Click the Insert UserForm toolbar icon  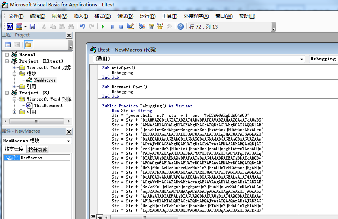point(19,27)
